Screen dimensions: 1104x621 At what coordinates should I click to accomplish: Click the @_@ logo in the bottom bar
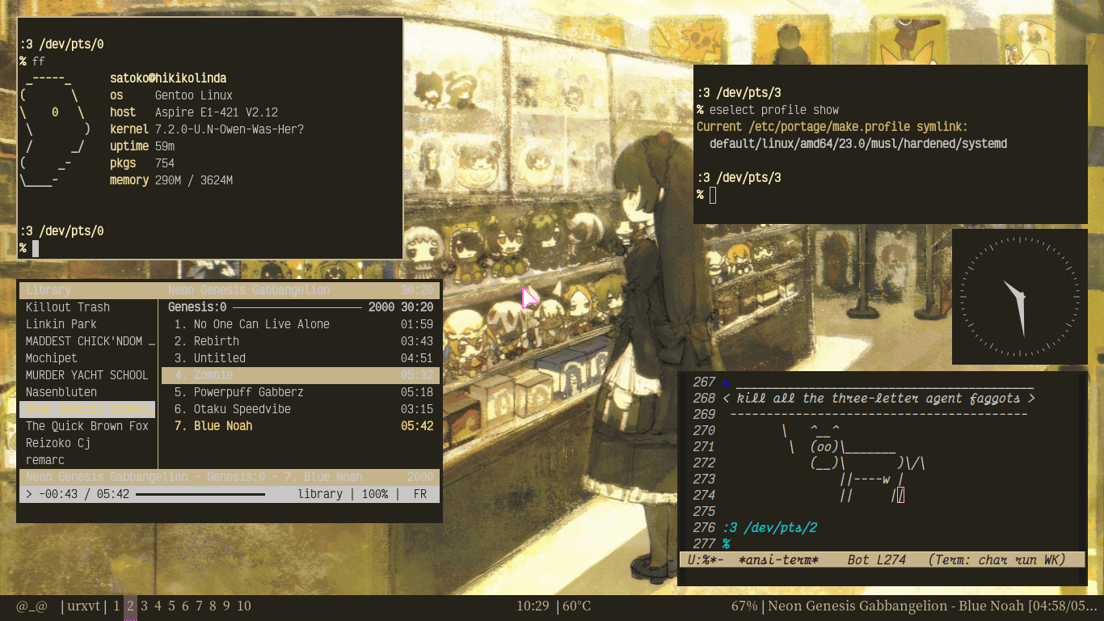[x=32, y=606]
